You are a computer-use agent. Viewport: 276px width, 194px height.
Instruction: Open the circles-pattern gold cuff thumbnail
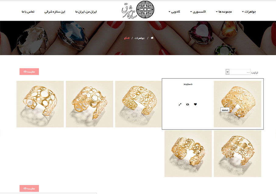(x=40, y=104)
